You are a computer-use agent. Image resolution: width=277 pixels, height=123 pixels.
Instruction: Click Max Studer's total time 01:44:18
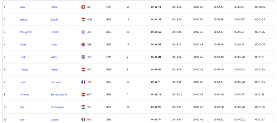pyautogui.click(x=156, y=7)
